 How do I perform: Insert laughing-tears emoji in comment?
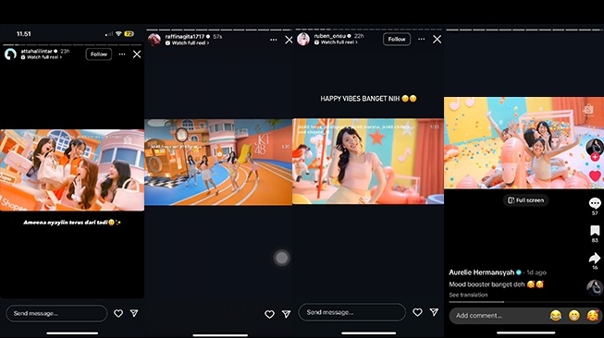[556, 316]
